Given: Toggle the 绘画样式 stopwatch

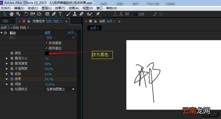Looking at the screenshot, I should pyautogui.click(x=12, y=89).
